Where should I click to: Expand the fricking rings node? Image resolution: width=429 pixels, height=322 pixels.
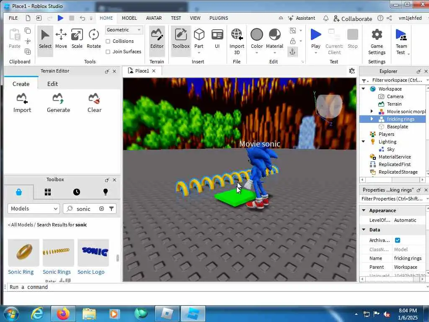372,119
